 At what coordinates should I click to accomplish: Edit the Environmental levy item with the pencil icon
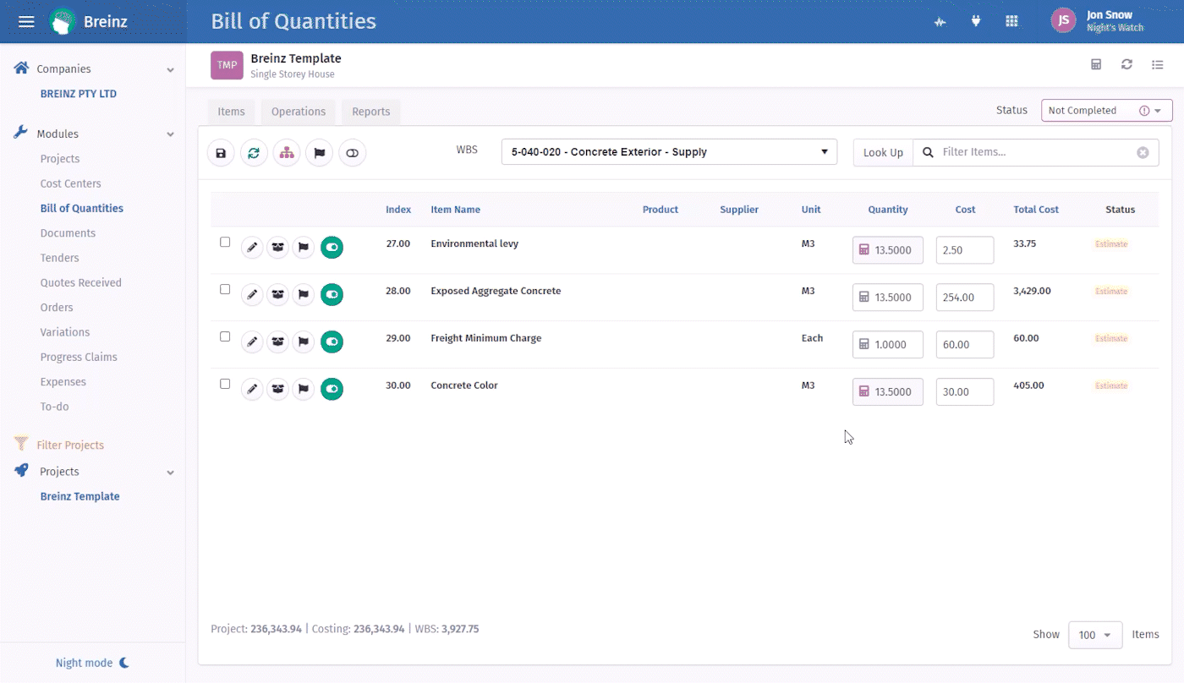[251, 247]
